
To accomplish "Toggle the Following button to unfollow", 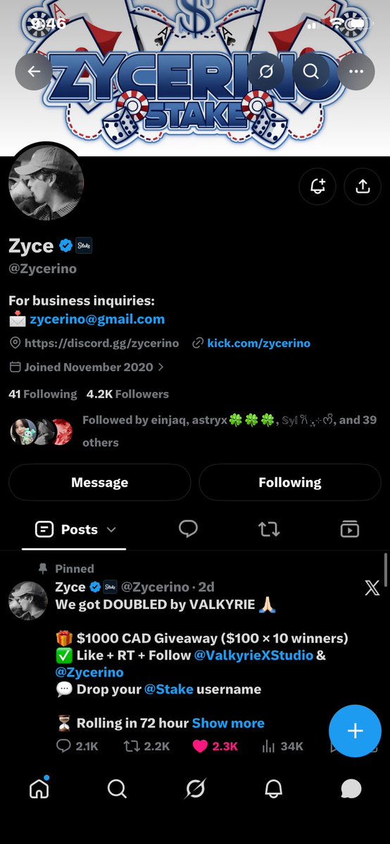I will pos(290,482).
